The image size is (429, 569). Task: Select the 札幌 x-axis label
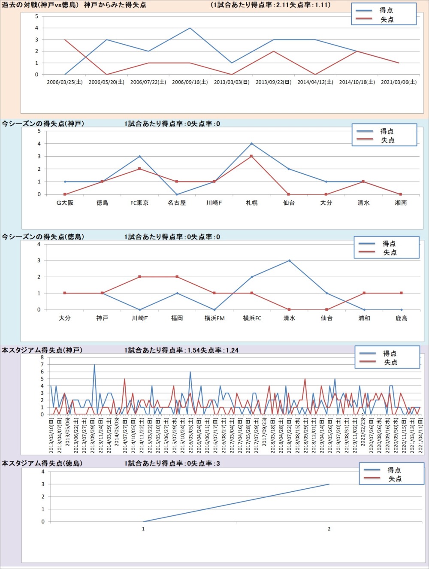(x=251, y=203)
